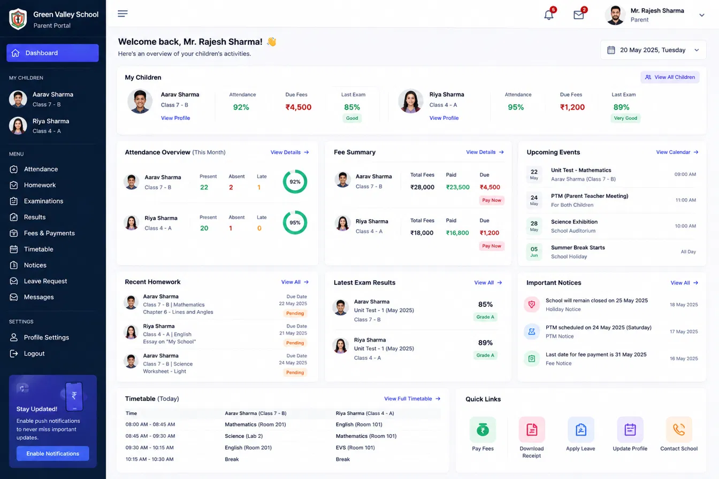This screenshot has width=719, height=479.
Task: Click the Contact School phone icon
Action: [x=679, y=430]
